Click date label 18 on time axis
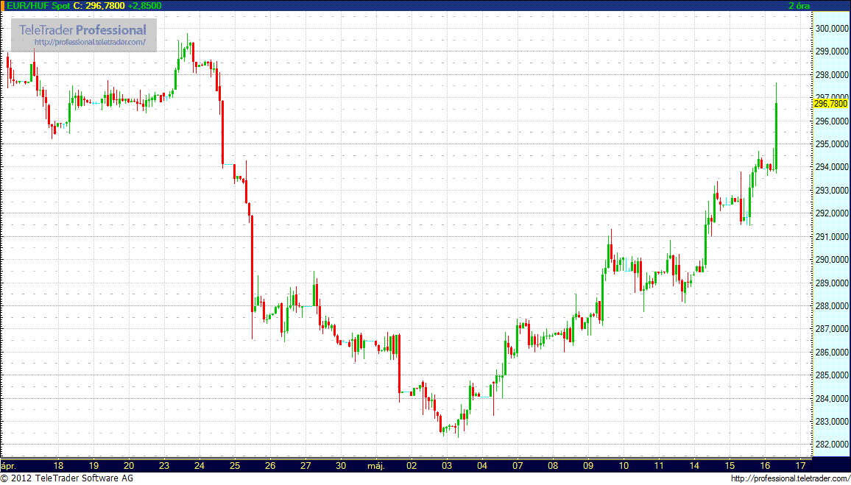Image resolution: width=851 pixels, height=485 pixels. pyautogui.click(x=59, y=465)
